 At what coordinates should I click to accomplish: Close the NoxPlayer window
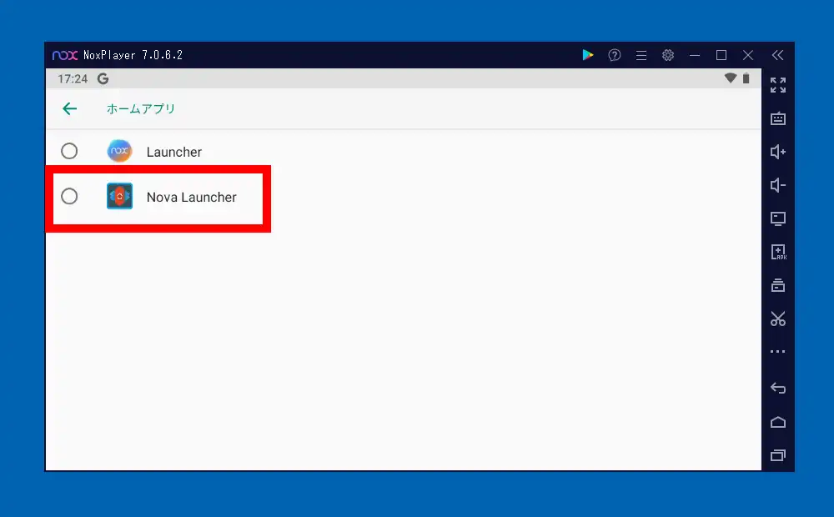(x=748, y=55)
